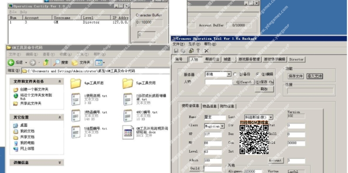Select the Director account row in Operation Certify

pos(68,23)
